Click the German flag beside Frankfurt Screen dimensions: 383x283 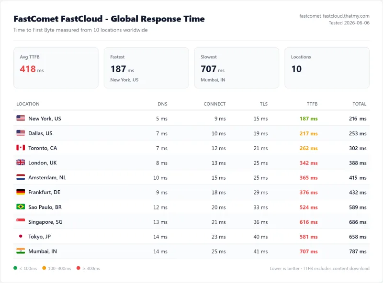coord(21,192)
